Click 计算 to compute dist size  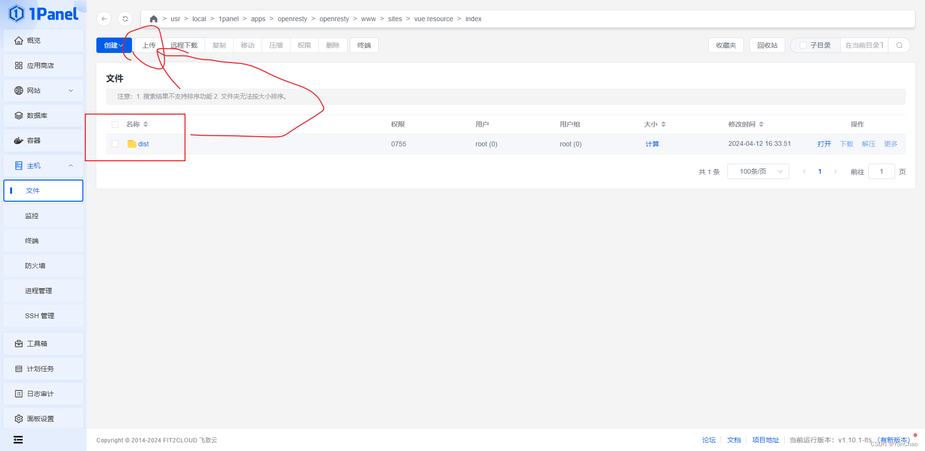point(652,144)
